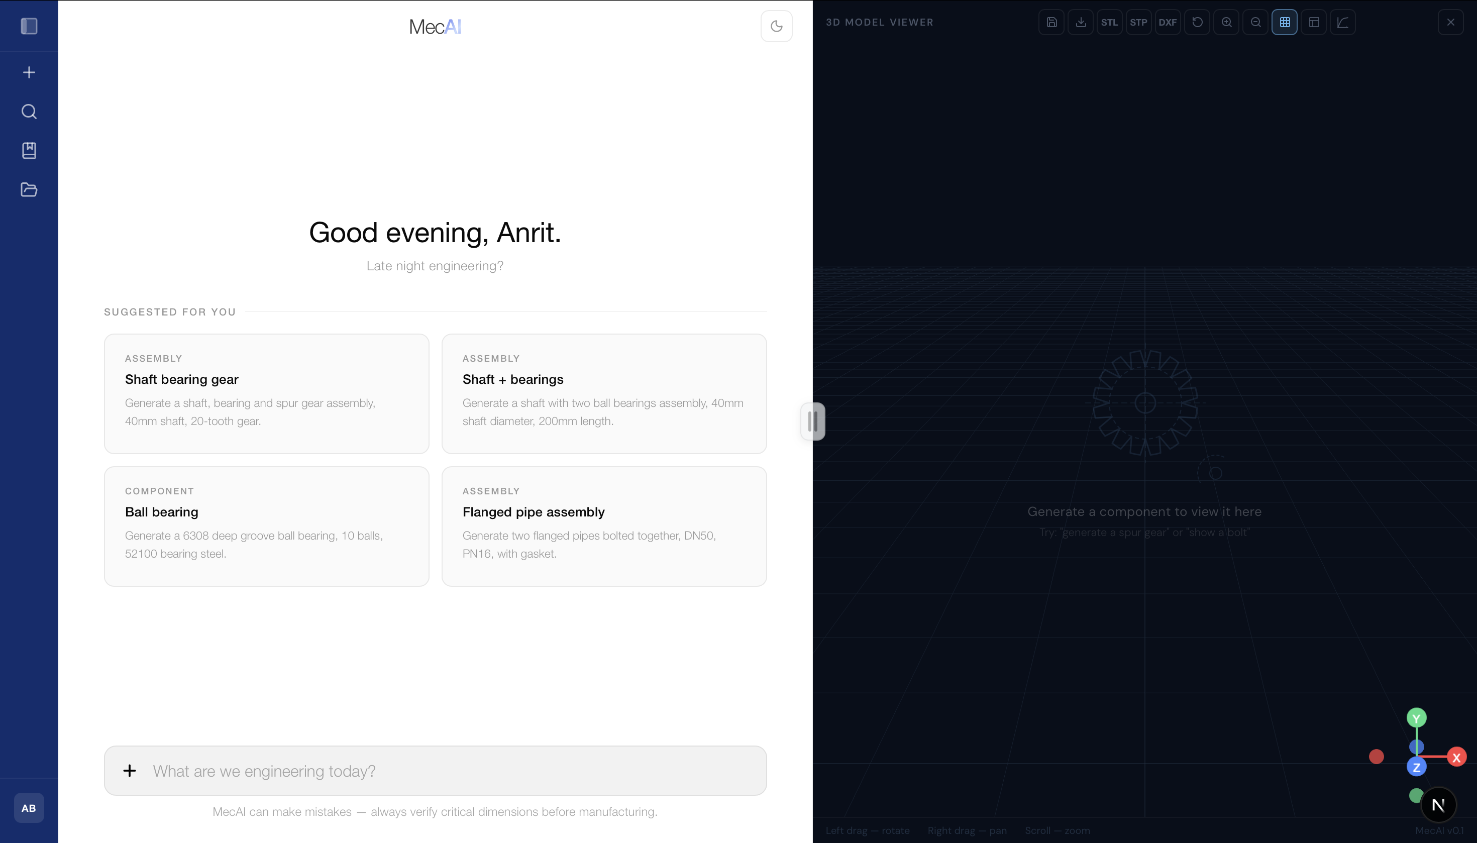Click 'Generate a component to view it here'
This screenshot has width=1477, height=843.
[x=1144, y=511]
